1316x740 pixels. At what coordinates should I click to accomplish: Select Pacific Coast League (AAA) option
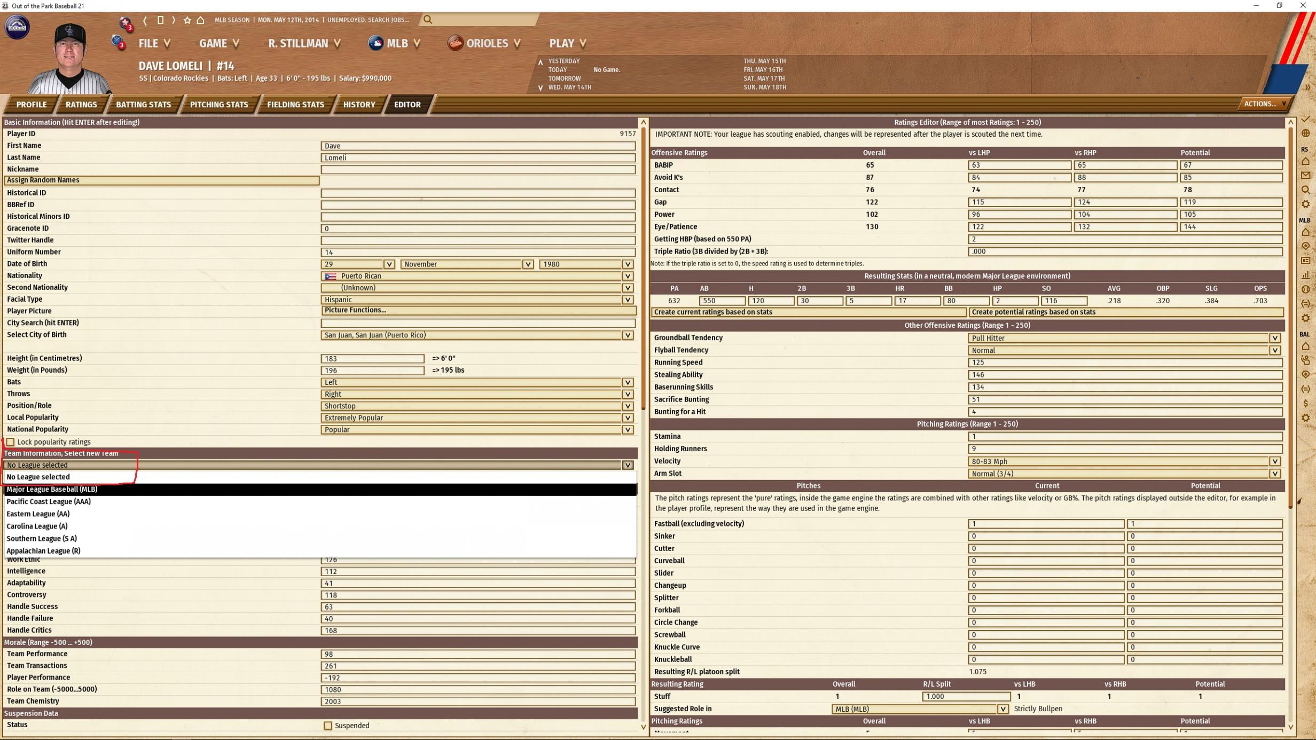click(x=320, y=501)
